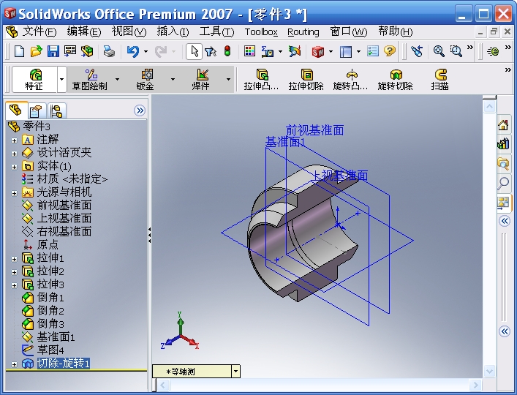
Task: Open the Toolbox menu
Action: pos(261,32)
